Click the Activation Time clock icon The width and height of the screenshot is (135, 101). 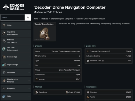[88, 61]
